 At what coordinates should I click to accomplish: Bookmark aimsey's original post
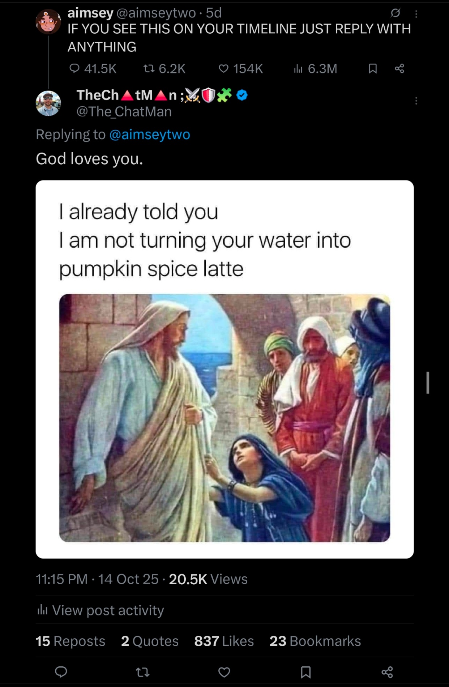click(372, 69)
